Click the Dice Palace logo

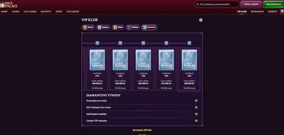tap(9, 4)
